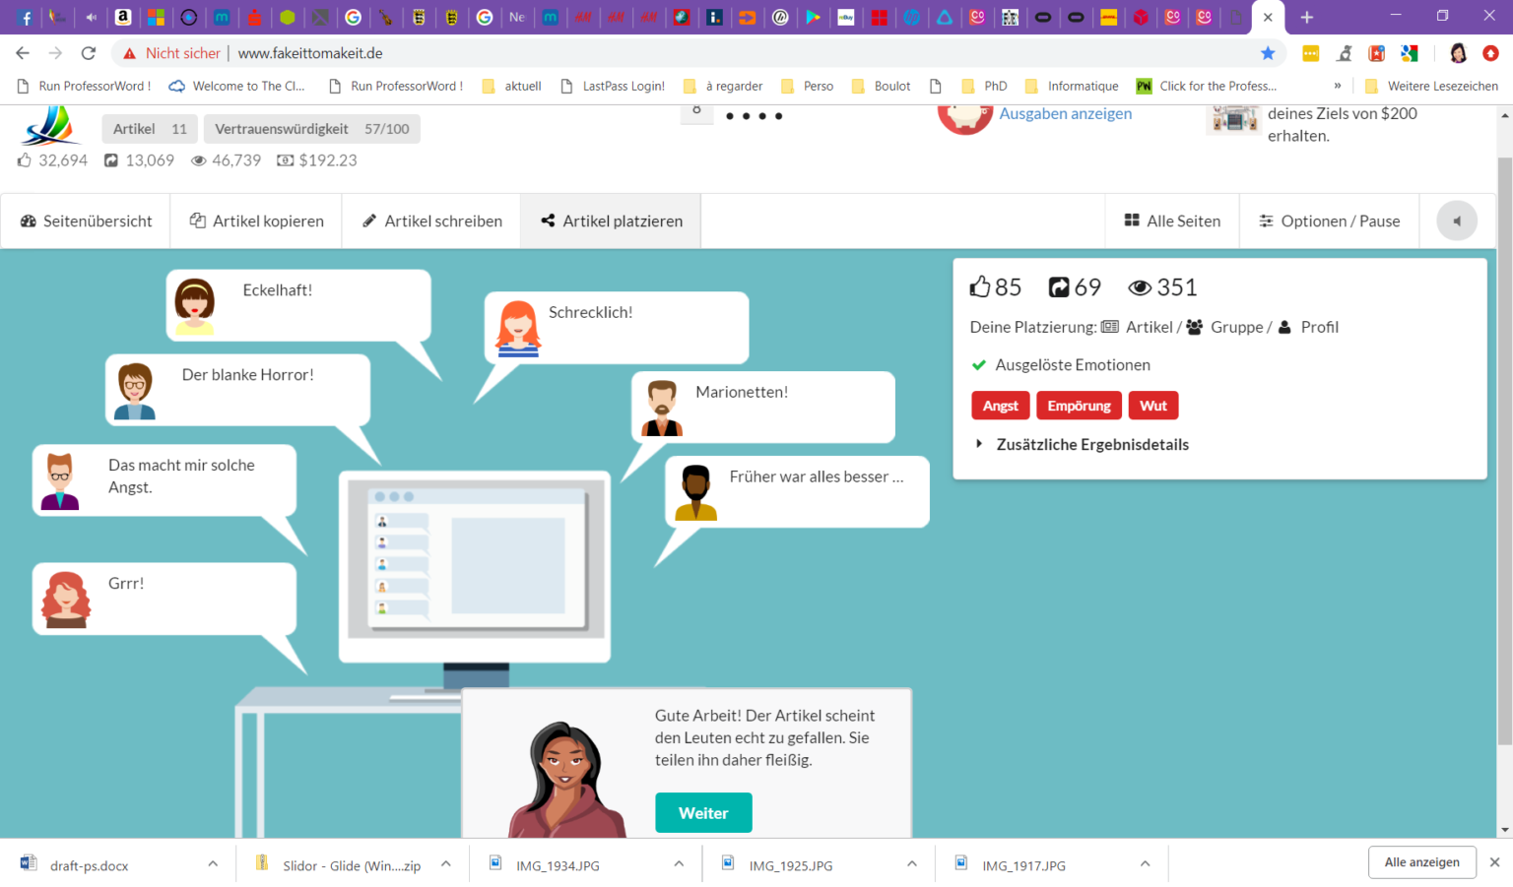Mute sound with the speaker button
This screenshot has width=1513, height=887.
(x=1456, y=222)
